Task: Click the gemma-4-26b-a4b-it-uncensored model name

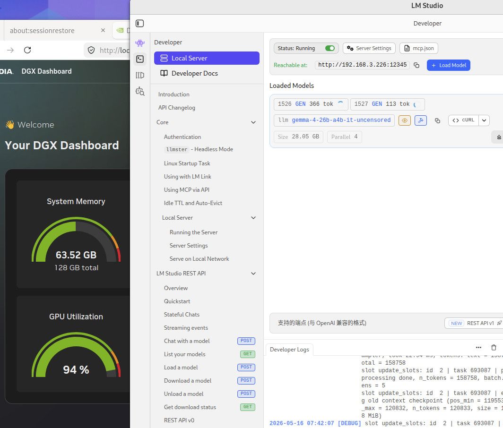Action: coord(341,120)
